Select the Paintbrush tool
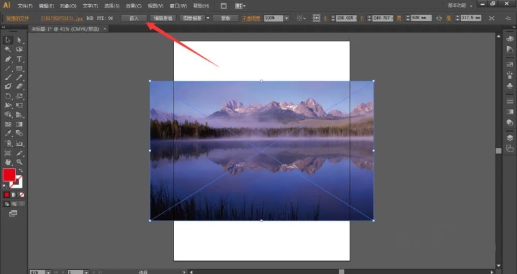The image size is (517, 274). pyautogui.click(x=8, y=77)
